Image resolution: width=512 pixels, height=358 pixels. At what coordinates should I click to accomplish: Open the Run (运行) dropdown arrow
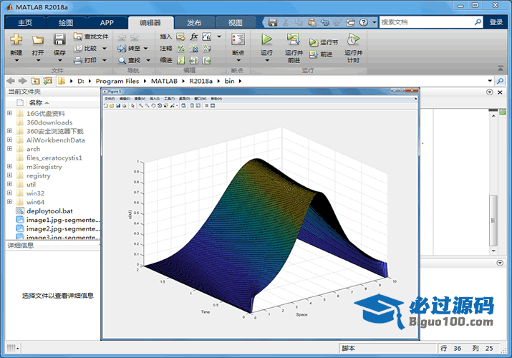(x=267, y=60)
